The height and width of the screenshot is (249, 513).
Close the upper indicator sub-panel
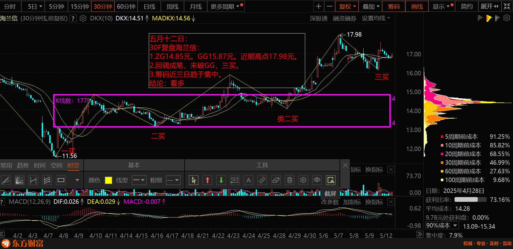pos(391,169)
